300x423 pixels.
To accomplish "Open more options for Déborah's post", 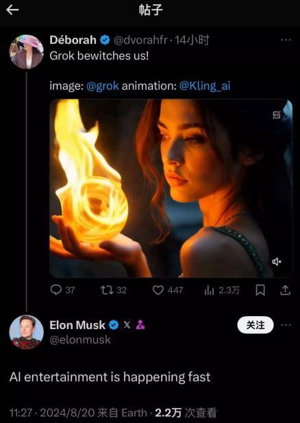I will pyautogui.click(x=286, y=40).
